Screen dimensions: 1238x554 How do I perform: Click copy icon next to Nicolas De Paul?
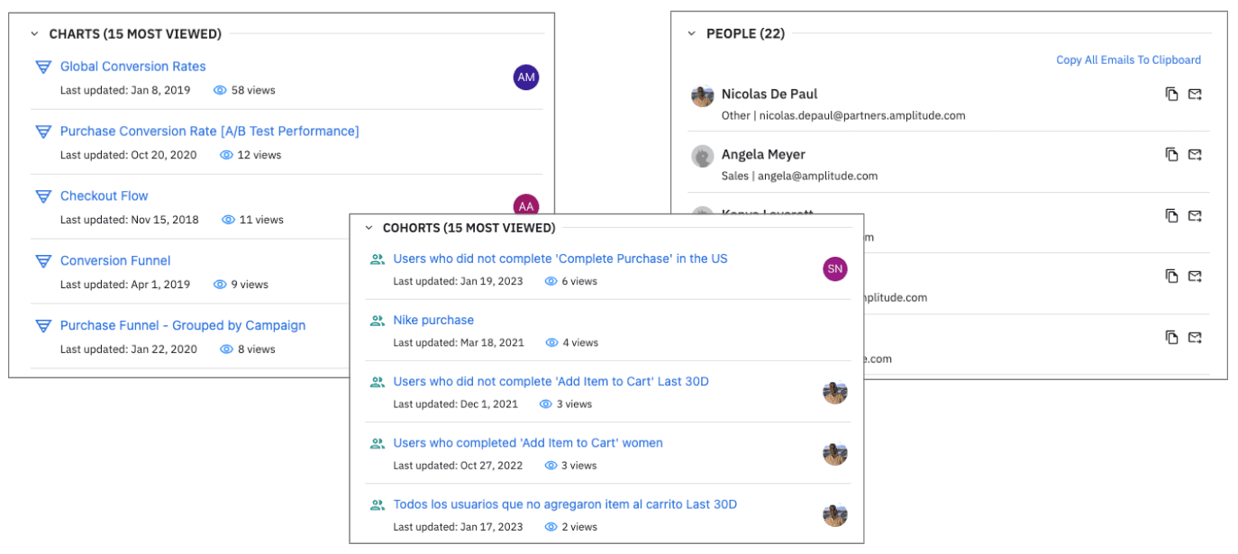coord(1171,95)
